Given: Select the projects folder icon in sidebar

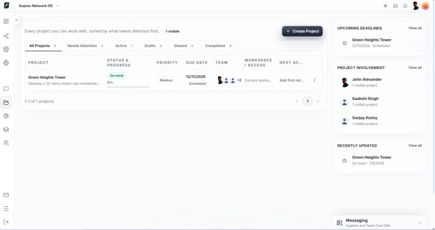Looking at the screenshot, I should (6, 103).
